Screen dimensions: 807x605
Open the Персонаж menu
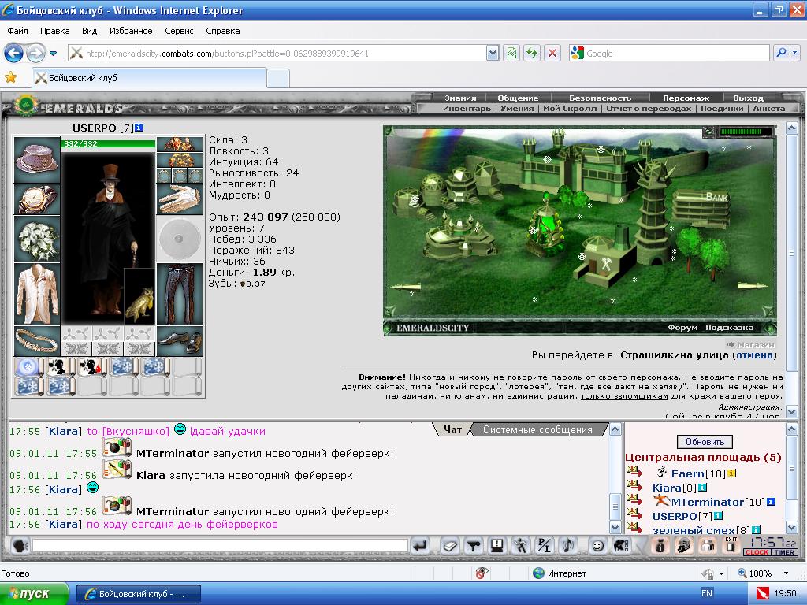(686, 98)
